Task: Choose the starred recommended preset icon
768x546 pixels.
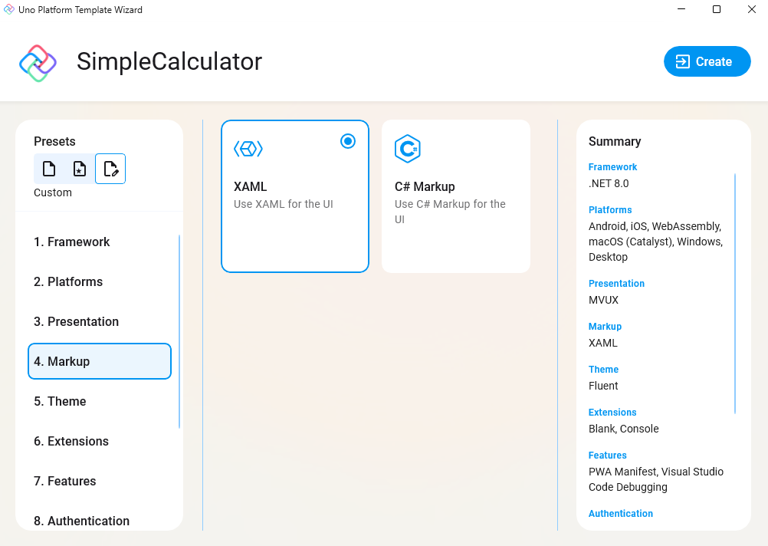Action: click(x=79, y=168)
